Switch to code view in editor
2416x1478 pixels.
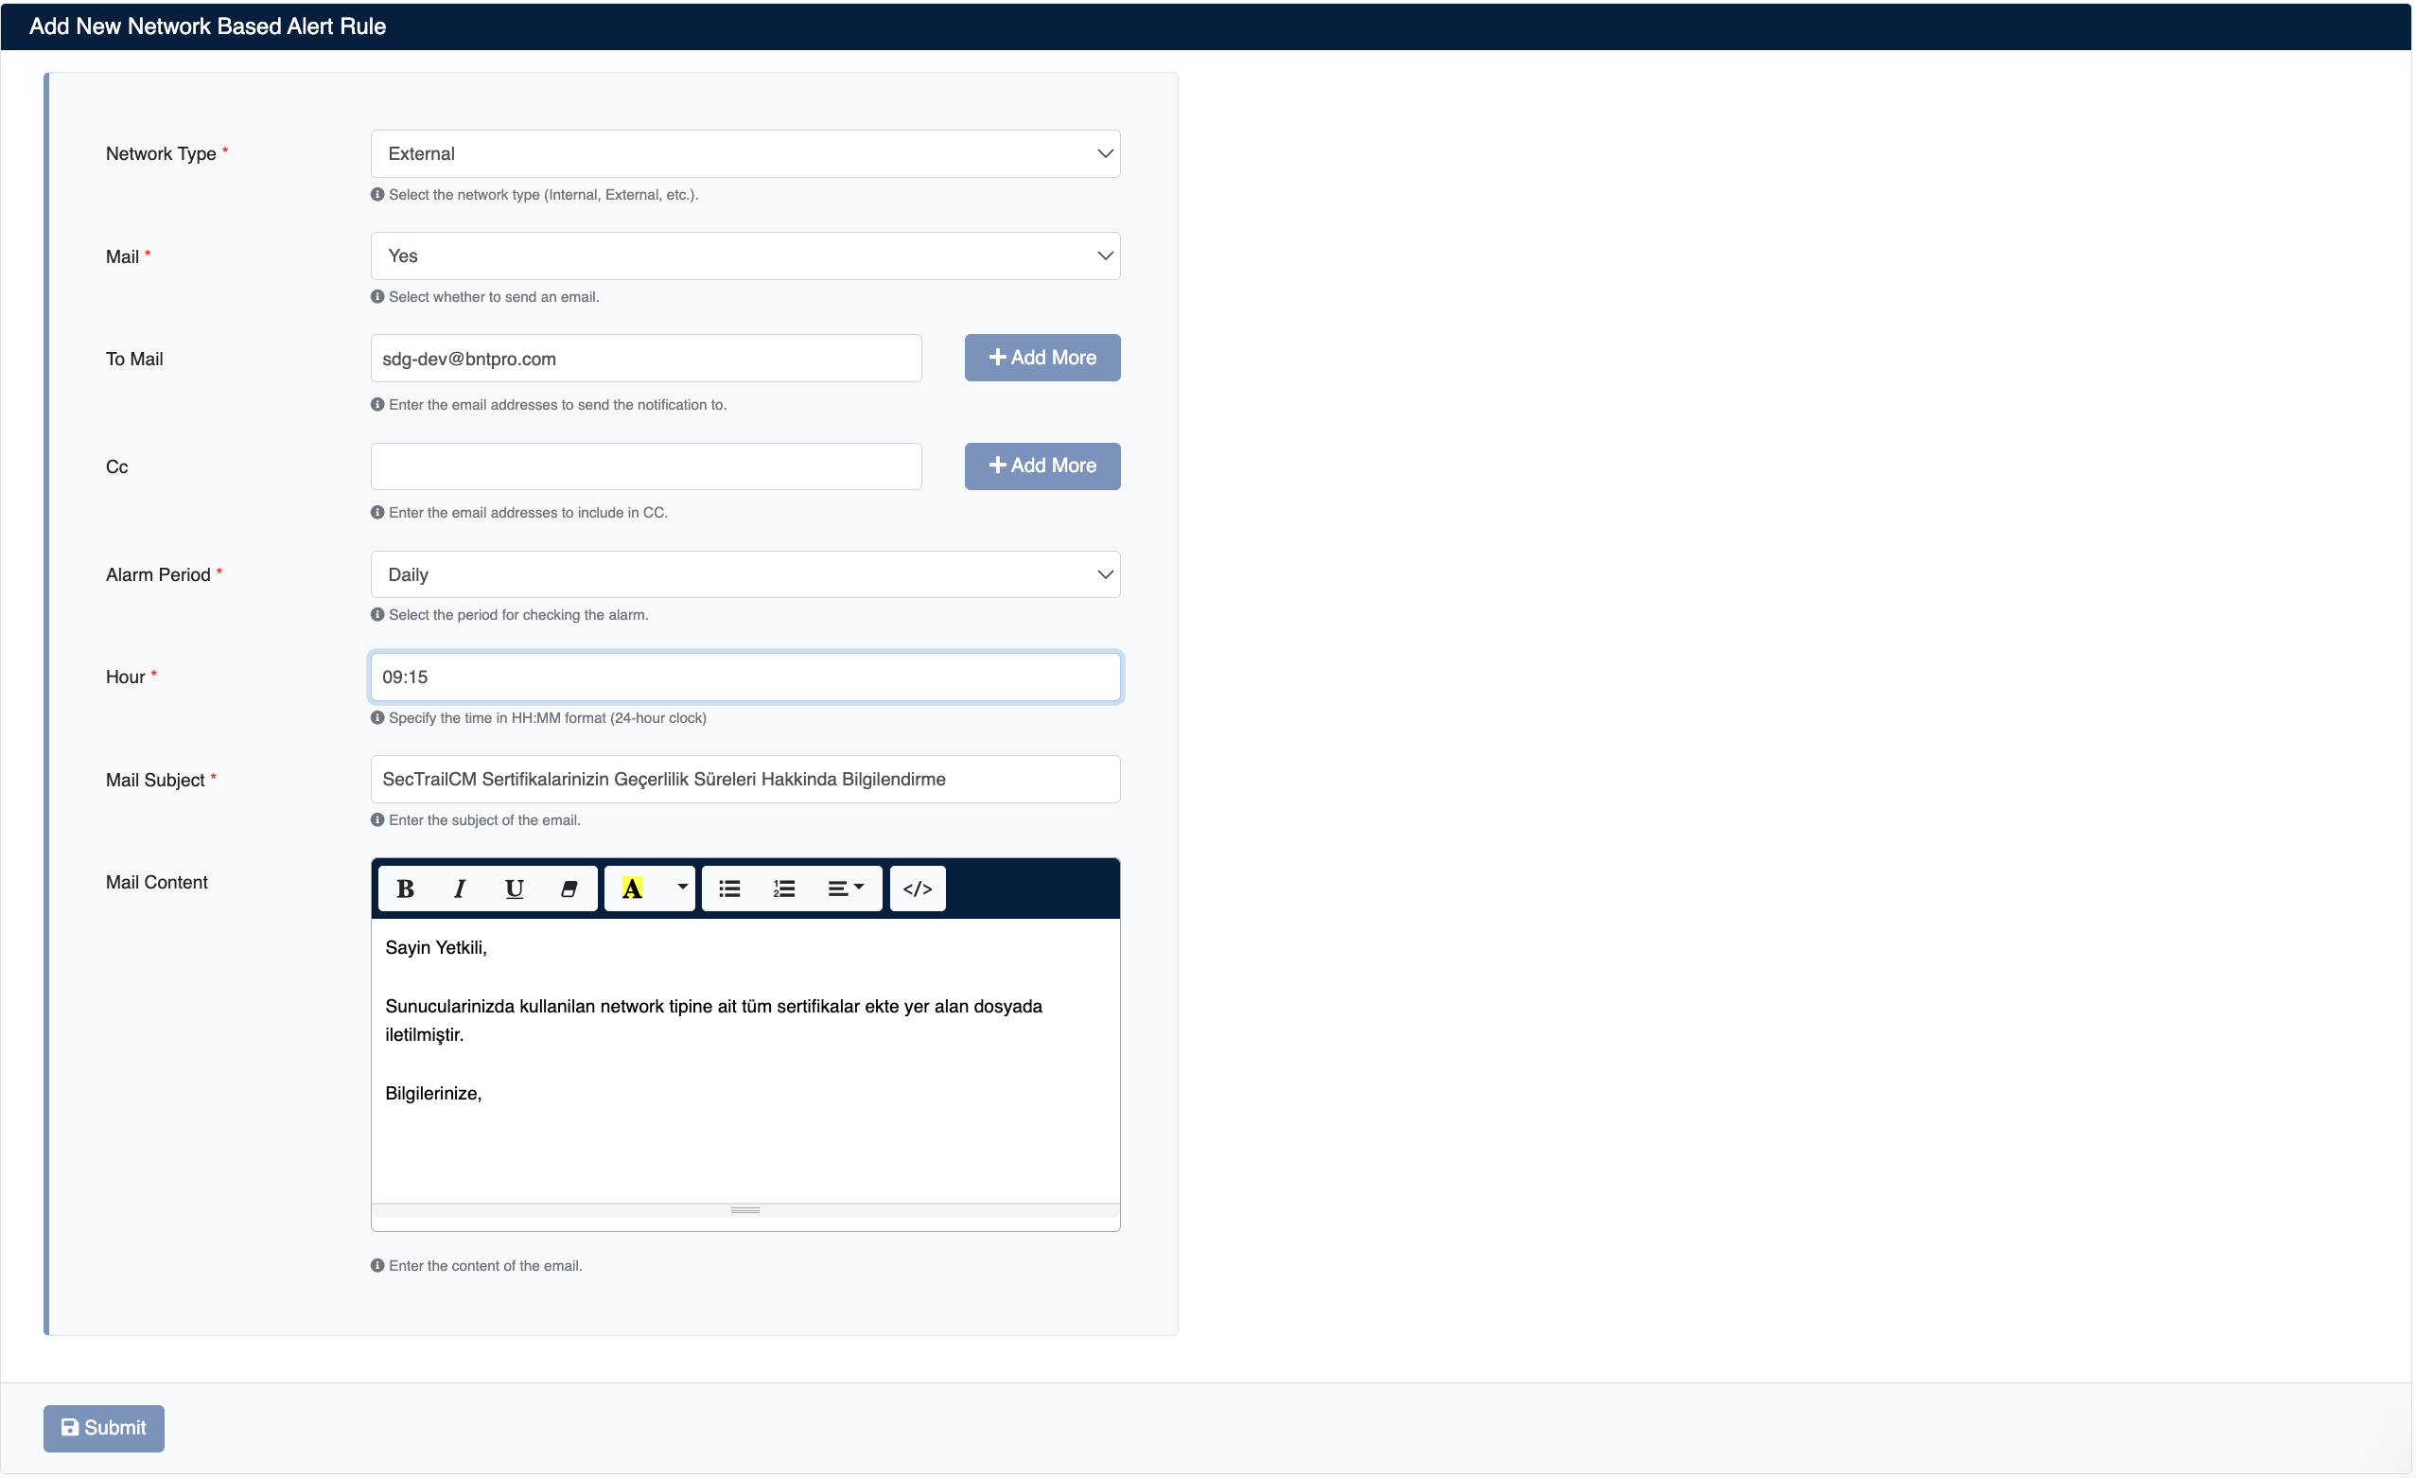click(x=918, y=889)
